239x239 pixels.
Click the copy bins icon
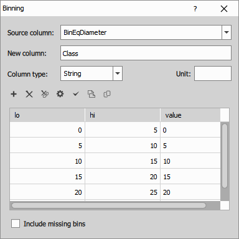[x=107, y=94]
